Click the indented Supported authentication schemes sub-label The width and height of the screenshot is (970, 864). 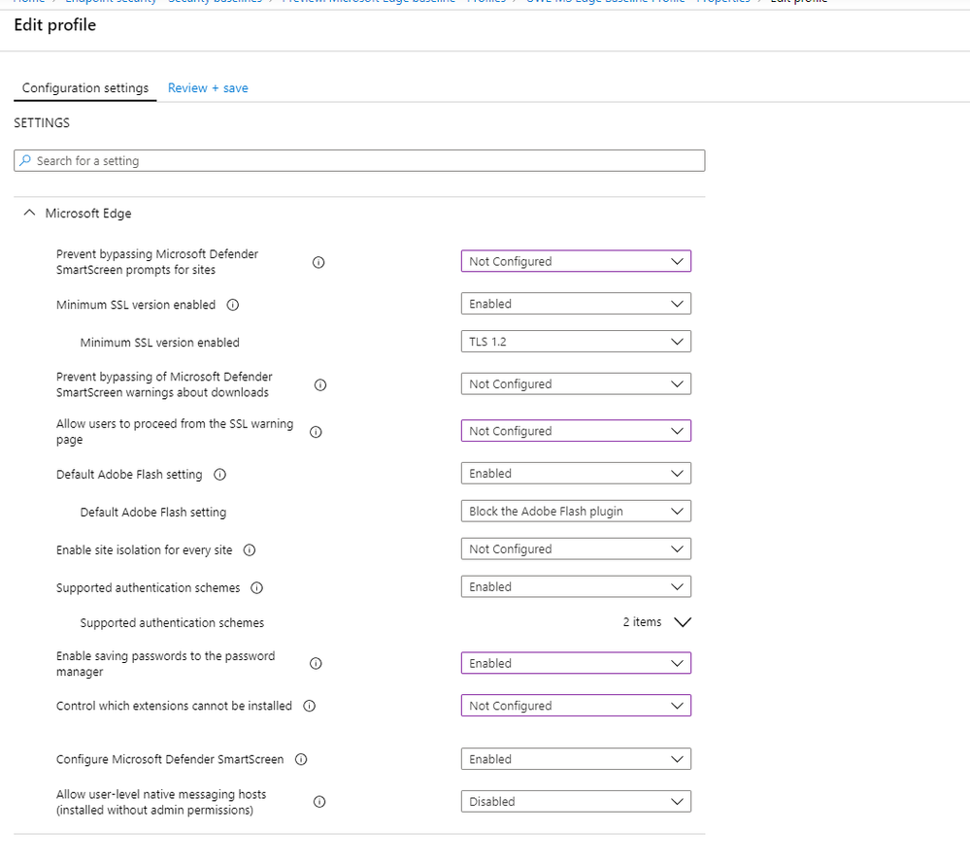tap(172, 623)
